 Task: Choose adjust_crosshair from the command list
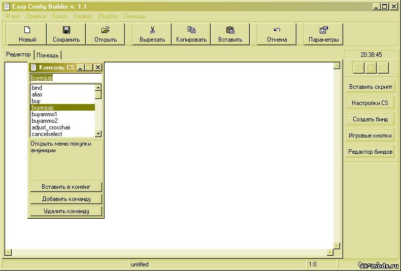[51, 127]
